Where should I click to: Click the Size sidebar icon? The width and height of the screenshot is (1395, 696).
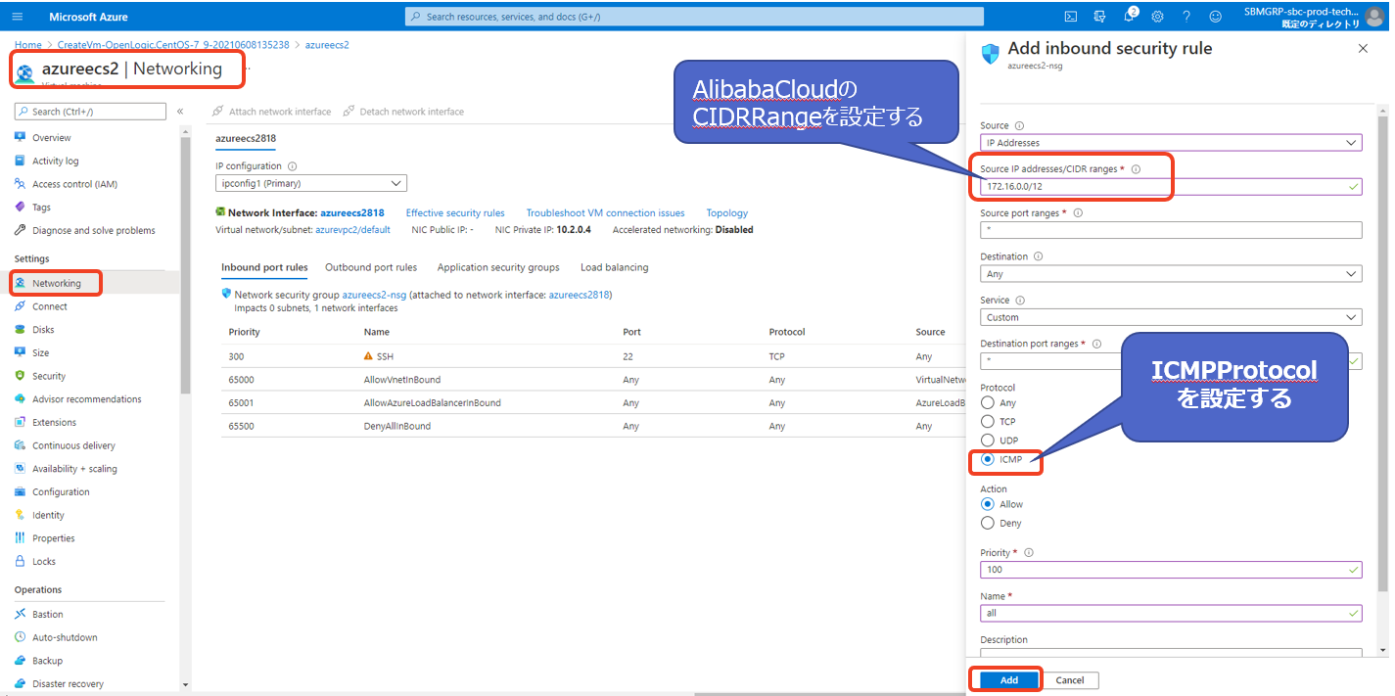21,352
